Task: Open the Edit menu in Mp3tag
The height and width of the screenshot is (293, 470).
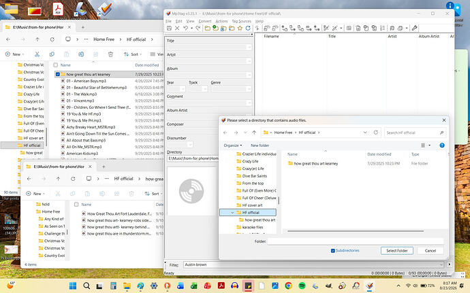Action: coord(178,21)
